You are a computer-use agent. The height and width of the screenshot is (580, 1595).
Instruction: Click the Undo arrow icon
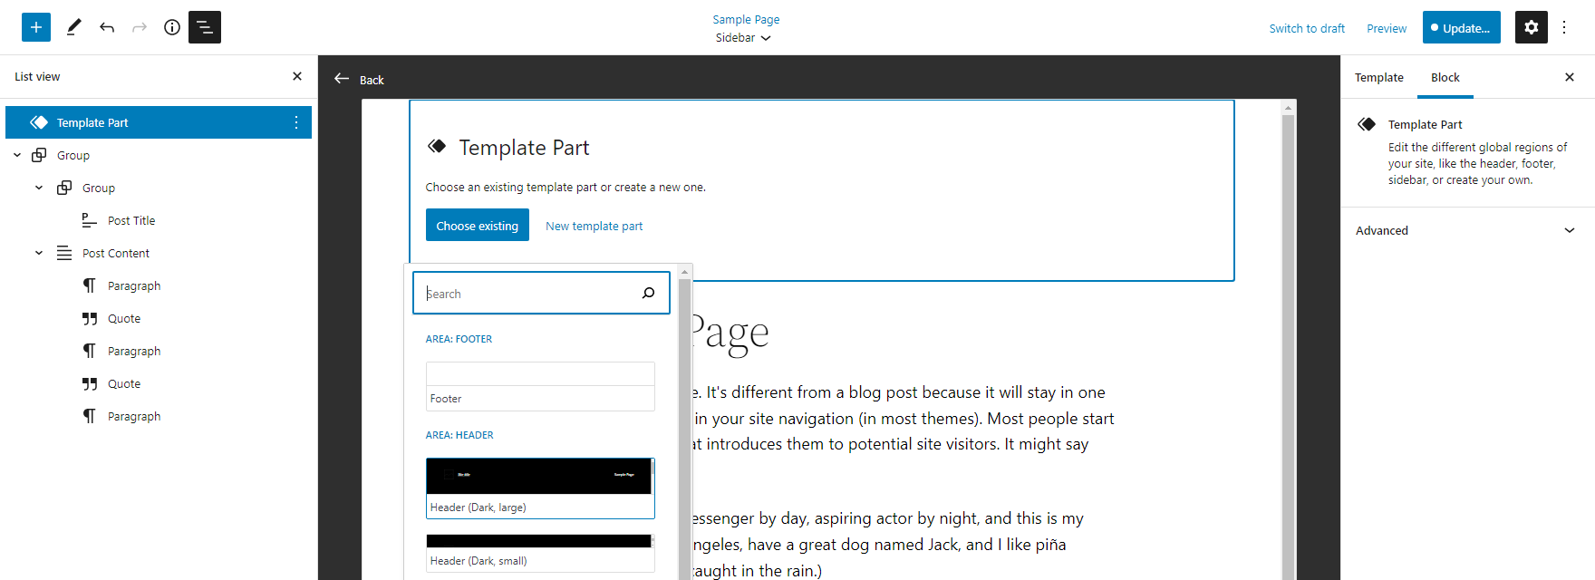click(107, 27)
